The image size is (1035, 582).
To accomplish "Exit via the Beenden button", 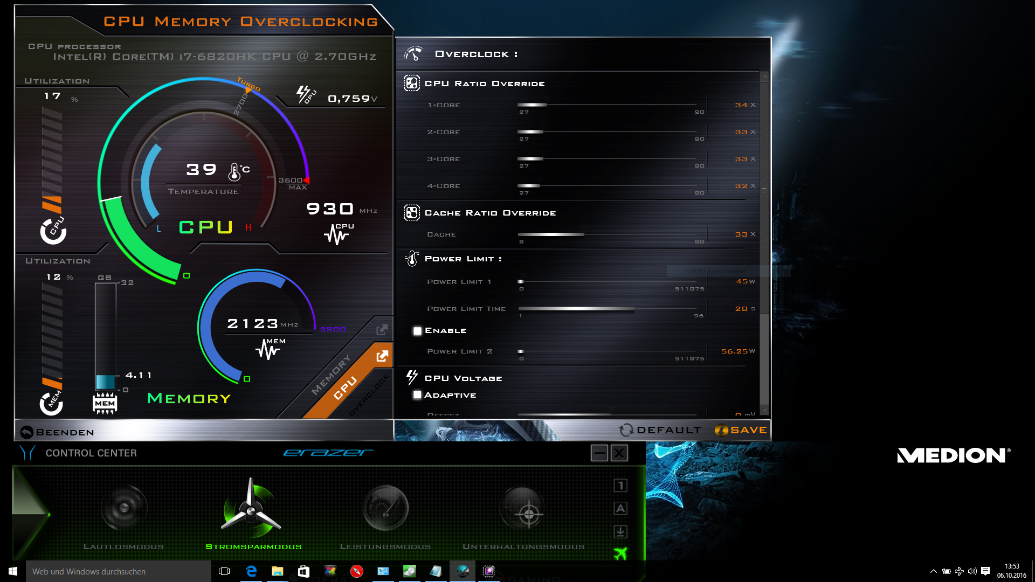I will click(x=57, y=432).
